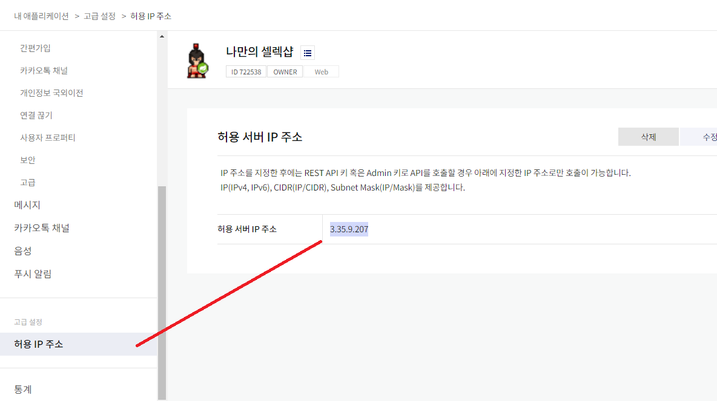Click the 고급 설정 sidebar section label

[x=28, y=322]
